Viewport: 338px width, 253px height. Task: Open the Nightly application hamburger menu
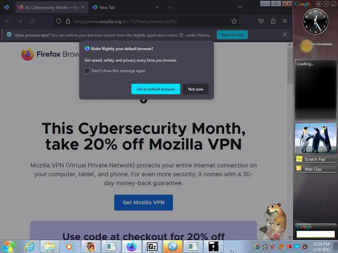[285, 21]
